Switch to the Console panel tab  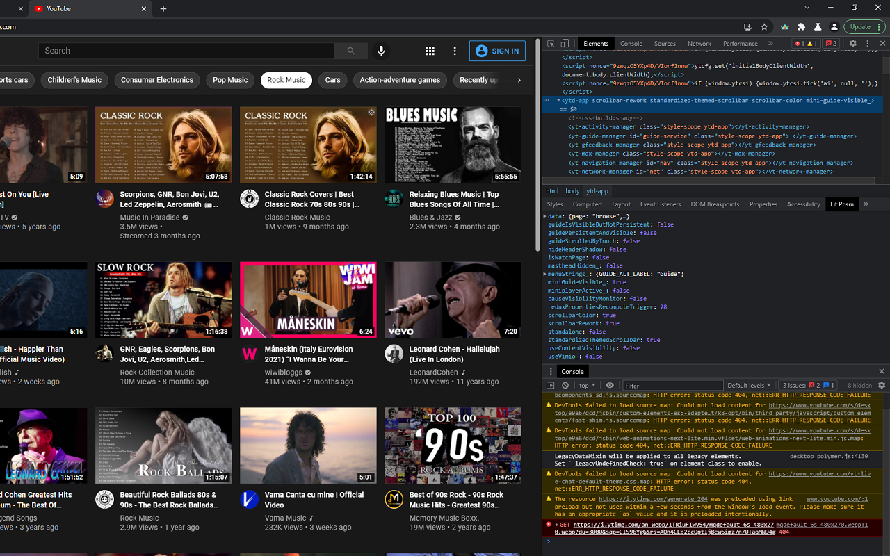pyautogui.click(x=631, y=43)
